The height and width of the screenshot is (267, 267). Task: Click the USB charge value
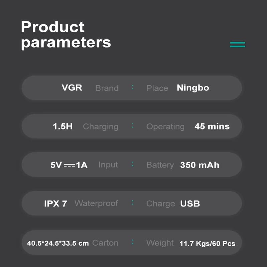click(x=190, y=204)
